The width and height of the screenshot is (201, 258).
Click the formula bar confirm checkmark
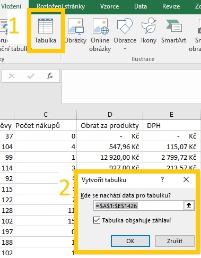point(31,76)
